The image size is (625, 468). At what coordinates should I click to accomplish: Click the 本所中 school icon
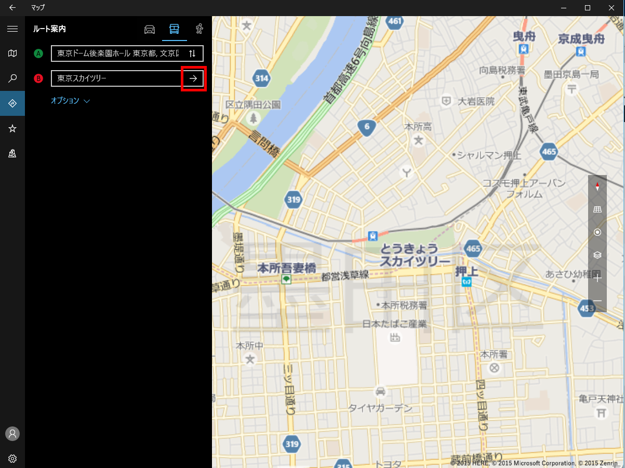(250, 359)
